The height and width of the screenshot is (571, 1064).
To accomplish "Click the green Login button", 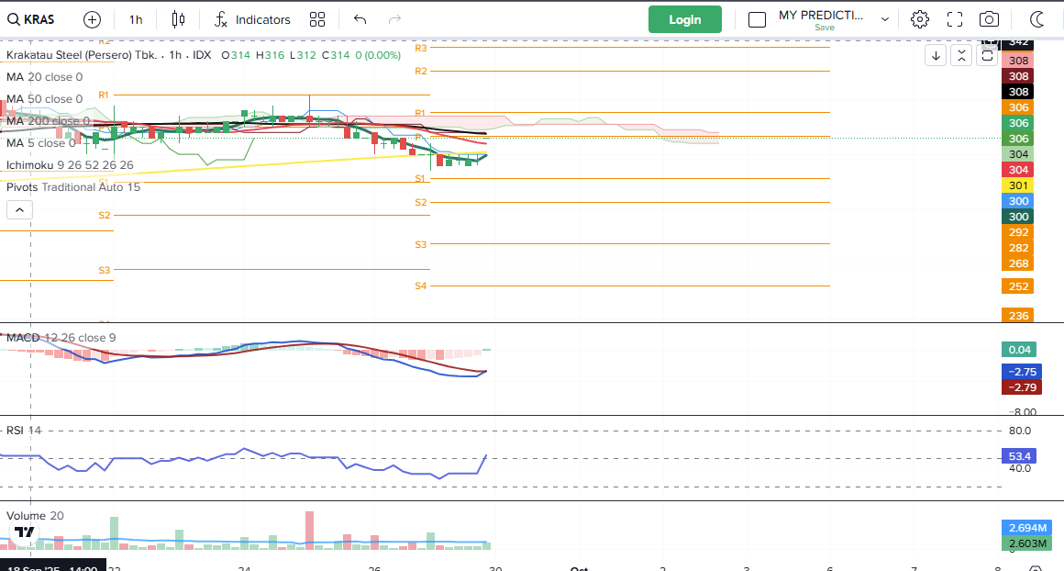I will 684,19.
